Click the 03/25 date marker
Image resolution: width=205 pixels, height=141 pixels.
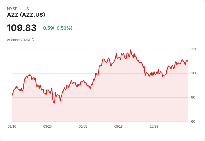click(47, 127)
